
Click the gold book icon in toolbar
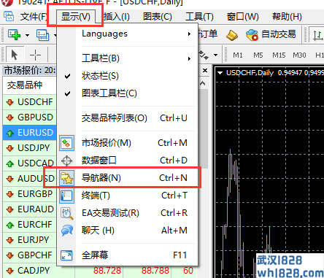pos(232,35)
